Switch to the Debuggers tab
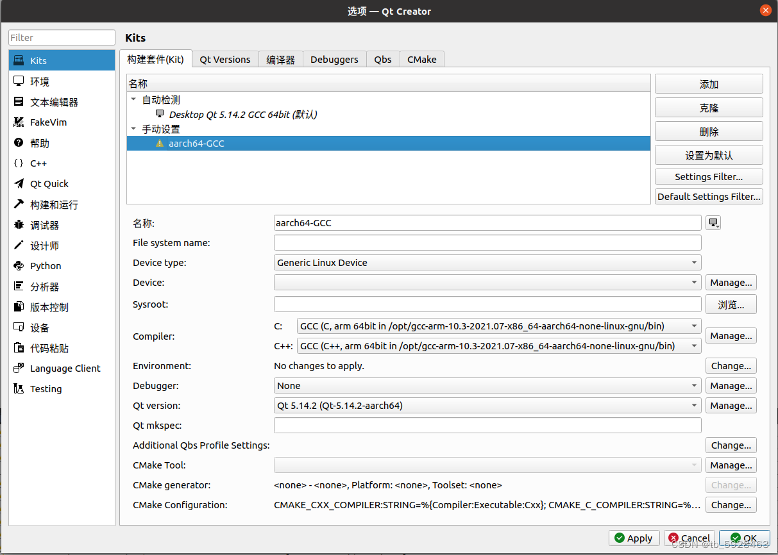Screen dimensions: 778x555 point(334,60)
